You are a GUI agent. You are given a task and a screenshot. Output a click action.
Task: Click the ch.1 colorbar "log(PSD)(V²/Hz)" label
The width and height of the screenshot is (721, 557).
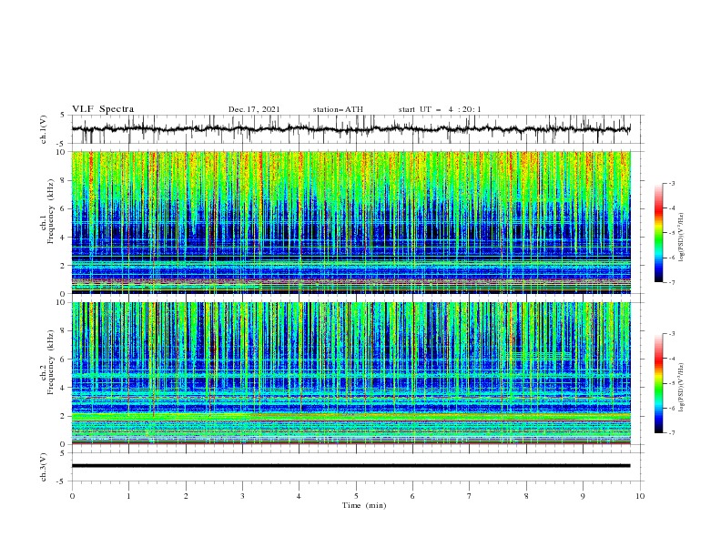click(682, 238)
